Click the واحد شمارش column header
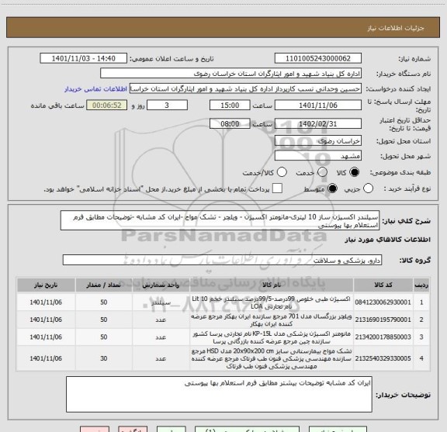447x432 pixels. click(161, 285)
